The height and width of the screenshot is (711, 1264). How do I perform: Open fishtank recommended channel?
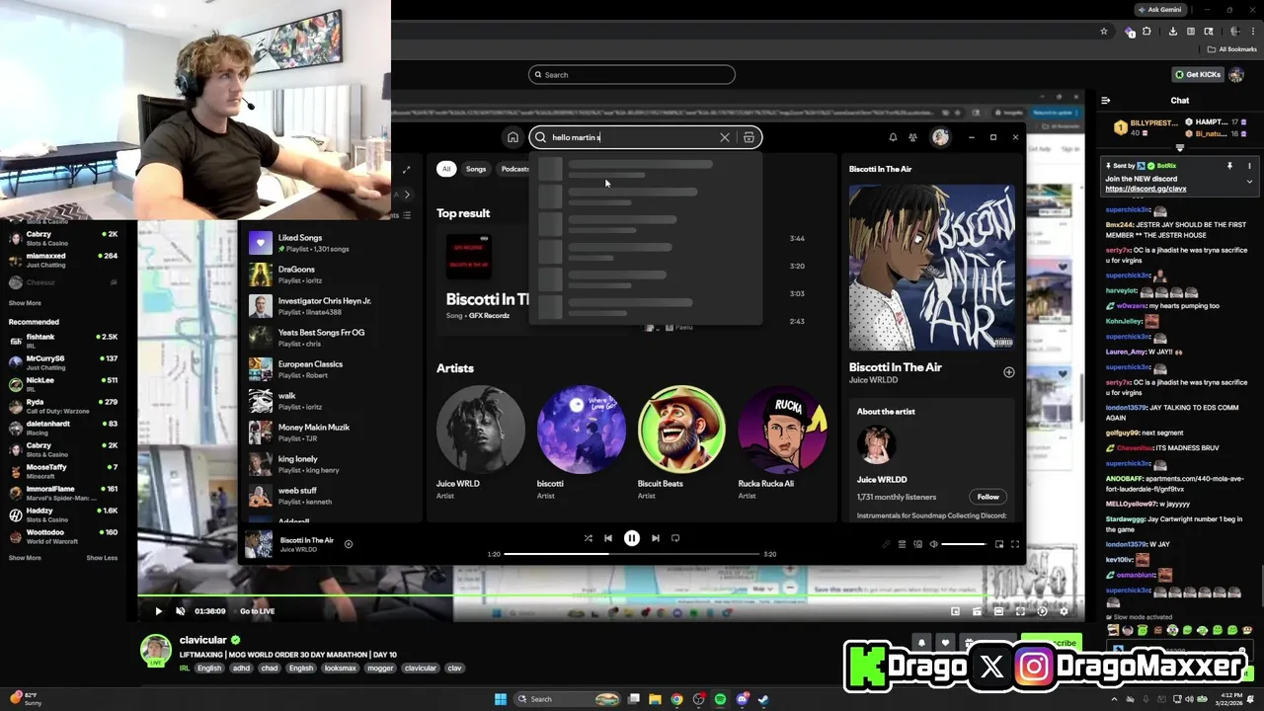point(62,341)
